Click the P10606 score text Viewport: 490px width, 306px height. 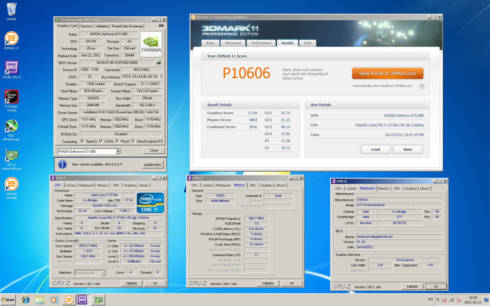click(246, 73)
